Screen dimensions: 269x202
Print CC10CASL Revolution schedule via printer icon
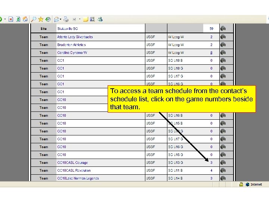(x=223, y=171)
